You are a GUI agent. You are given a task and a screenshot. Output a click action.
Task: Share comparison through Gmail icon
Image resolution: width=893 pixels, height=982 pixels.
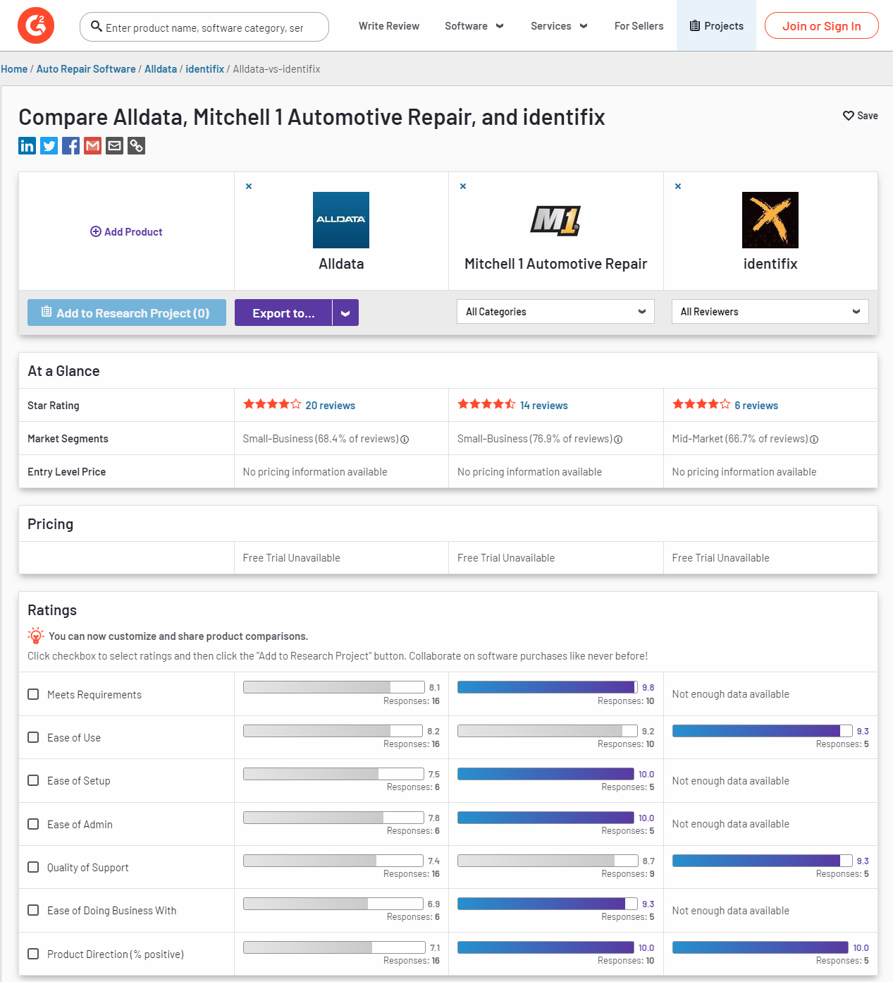click(93, 146)
